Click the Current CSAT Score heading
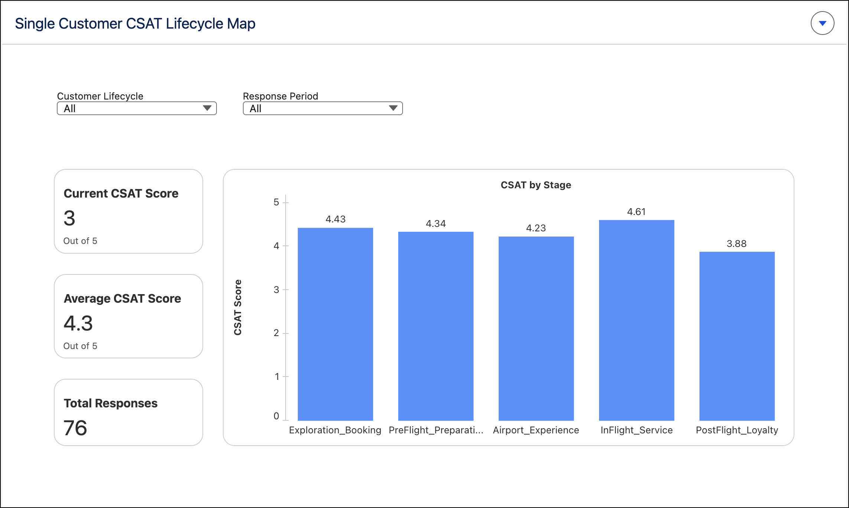The height and width of the screenshot is (508, 849). pos(121,193)
